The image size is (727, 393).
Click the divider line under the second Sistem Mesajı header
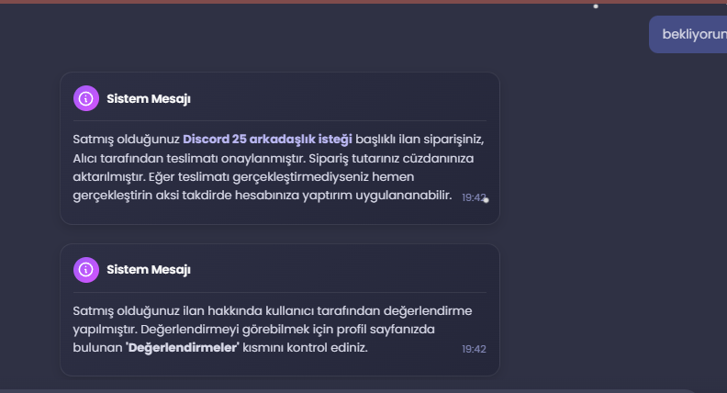[x=280, y=292]
